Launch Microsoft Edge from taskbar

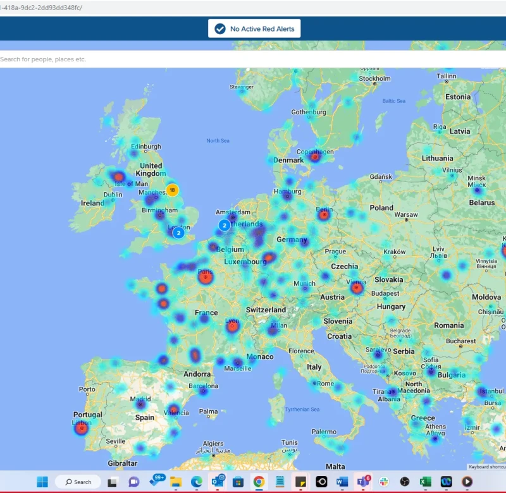(197, 482)
